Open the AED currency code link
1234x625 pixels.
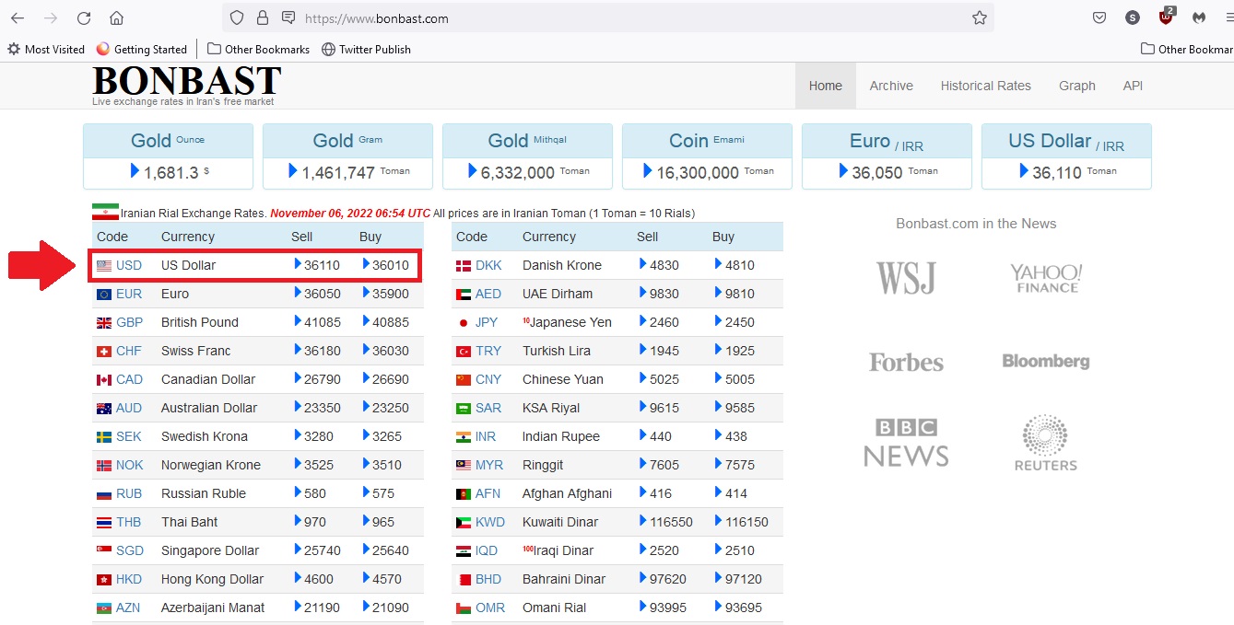click(x=488, y=294)
